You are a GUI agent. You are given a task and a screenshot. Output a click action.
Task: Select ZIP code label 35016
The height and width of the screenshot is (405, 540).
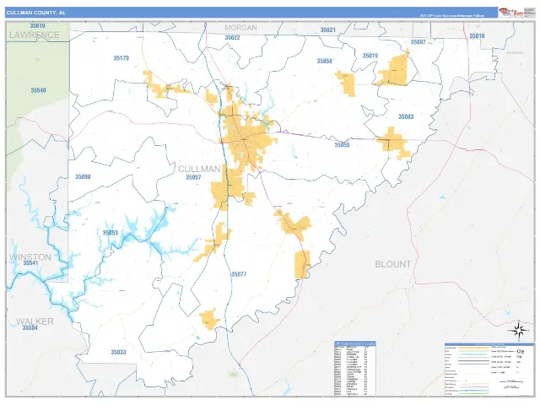click(x=477, y=35)
